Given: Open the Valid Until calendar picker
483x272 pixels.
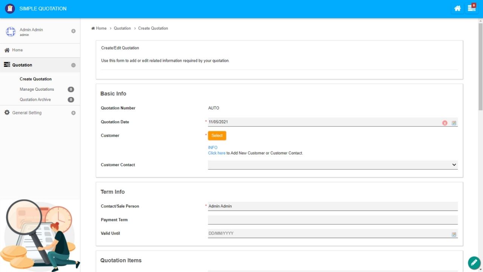Looking at the screenshot, I should (454, 234).
